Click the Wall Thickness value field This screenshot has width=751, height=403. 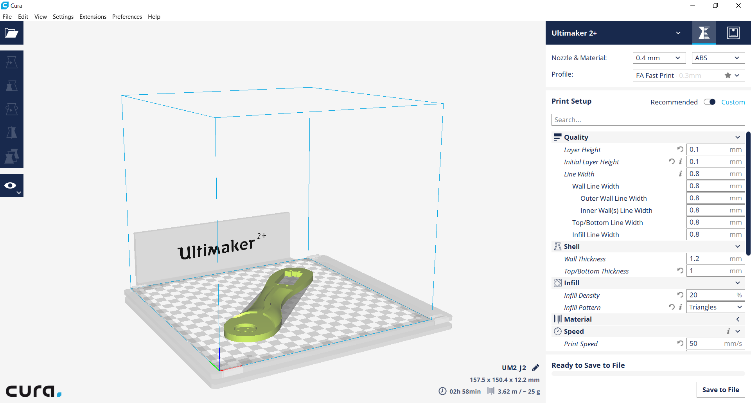click(715, 259)
